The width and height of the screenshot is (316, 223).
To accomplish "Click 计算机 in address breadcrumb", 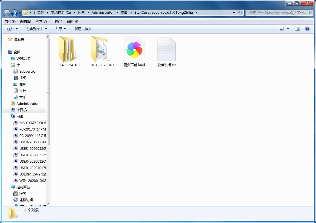I will pos(39,13).
